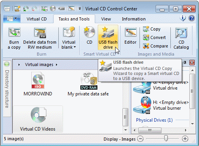Open the Directory structure side panel
The height and width of the screenshot is (146, 199).
7,89
